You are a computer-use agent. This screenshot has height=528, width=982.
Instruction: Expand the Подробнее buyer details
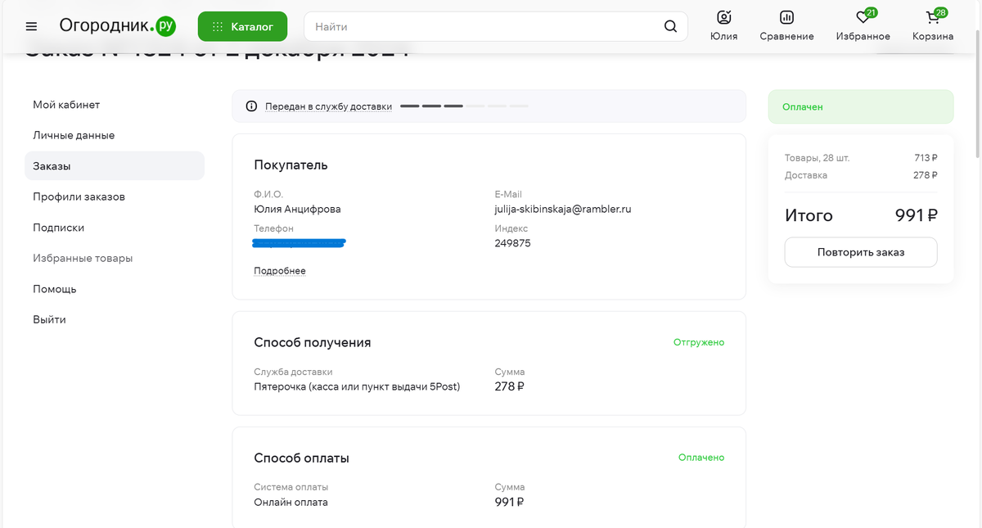(280, 271)
